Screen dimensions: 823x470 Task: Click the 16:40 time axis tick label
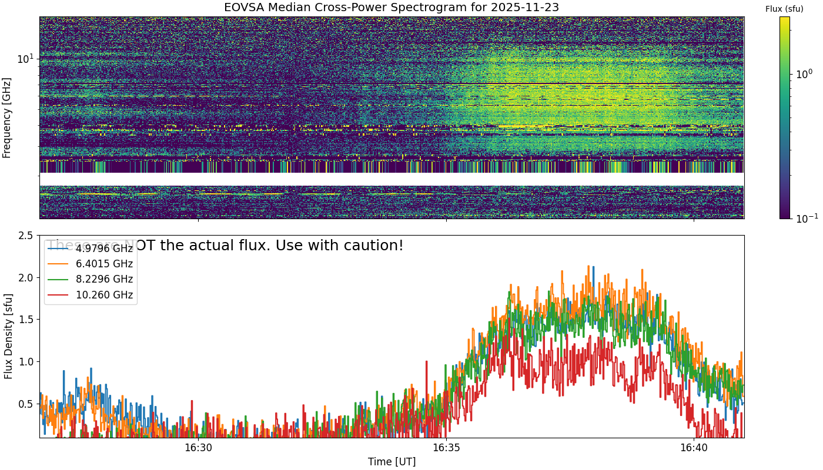pyautogui.click(x=694, y=448)
